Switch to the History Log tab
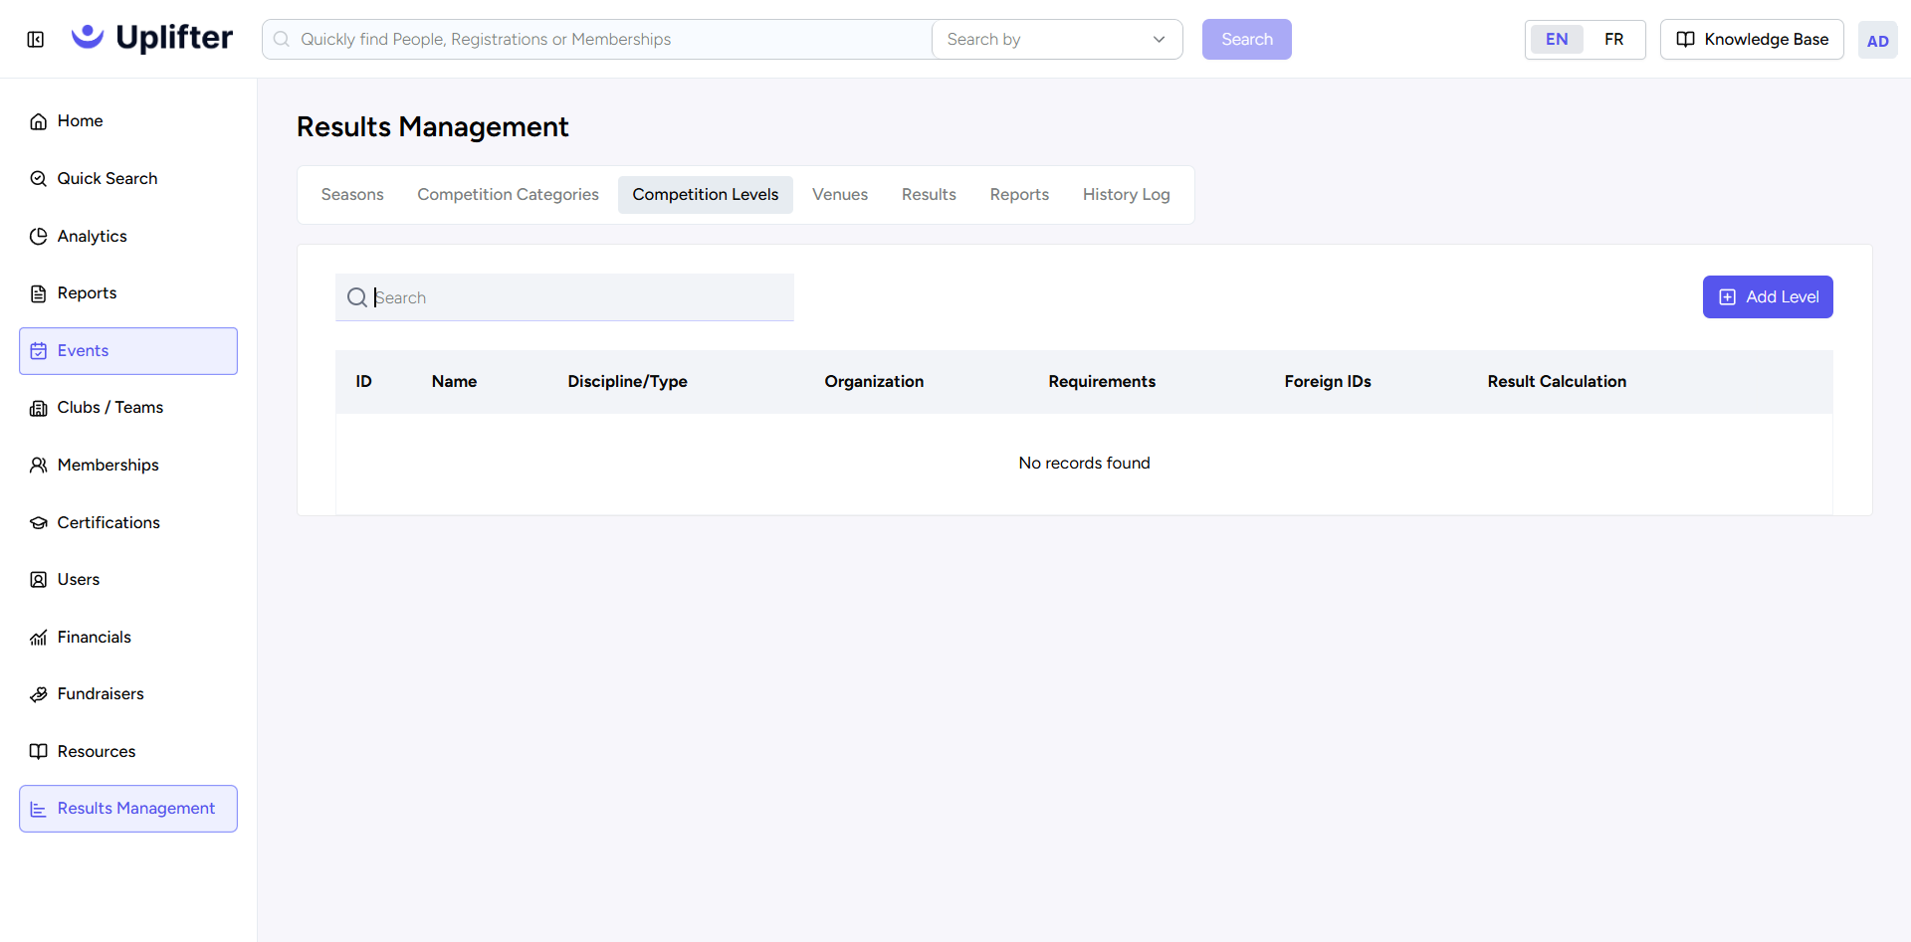 [x=1126, y=195]
